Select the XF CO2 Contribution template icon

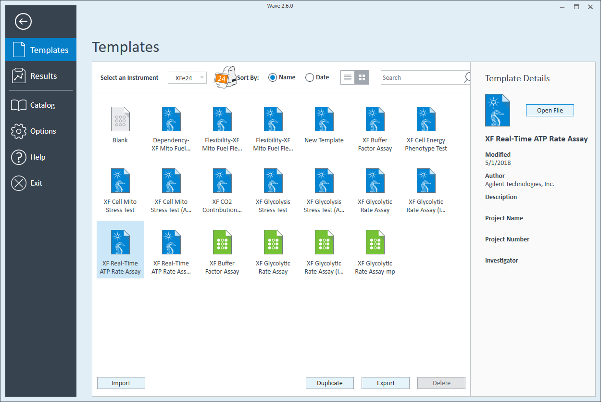222,181
